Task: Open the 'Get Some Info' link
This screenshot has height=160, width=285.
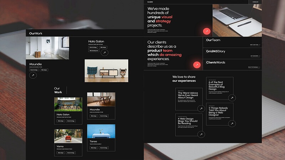Action: click(x=255, y=56)
